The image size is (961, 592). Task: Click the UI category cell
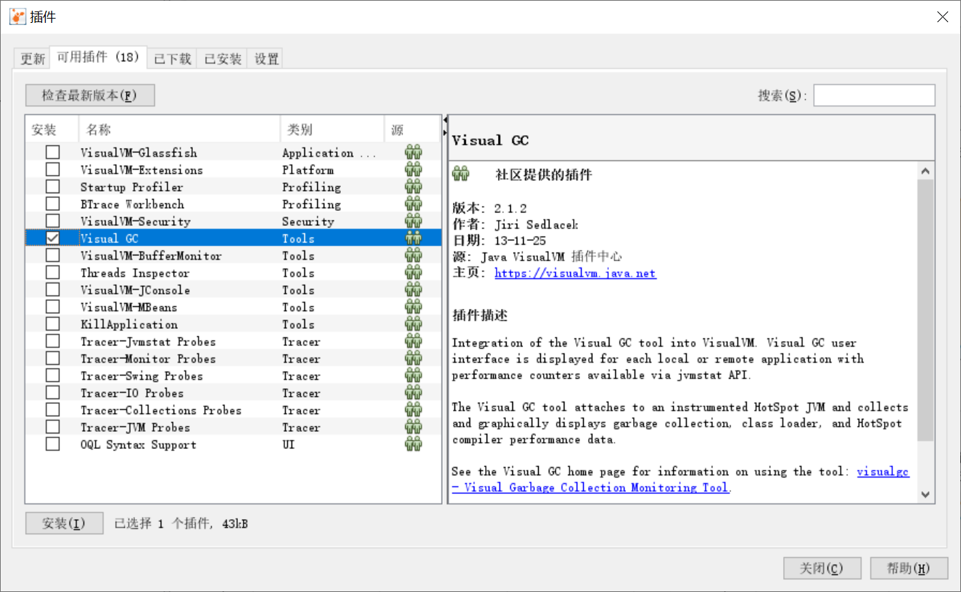click(x=288, y=444)
